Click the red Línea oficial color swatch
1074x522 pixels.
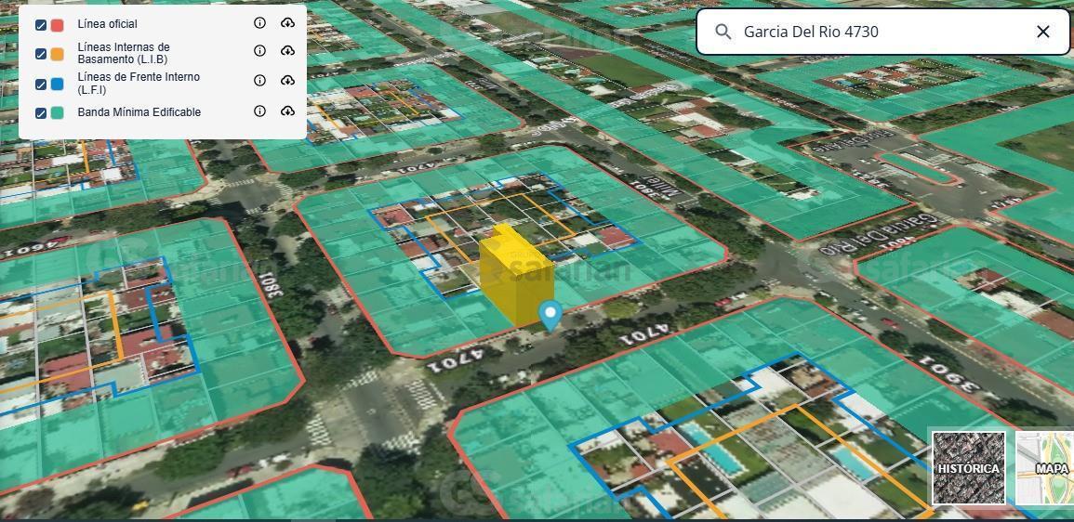click(x=58, y=25)
